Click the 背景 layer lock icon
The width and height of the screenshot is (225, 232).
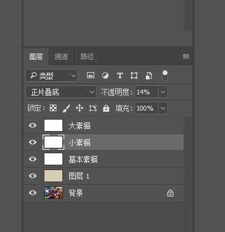click(x=170, y=193)
